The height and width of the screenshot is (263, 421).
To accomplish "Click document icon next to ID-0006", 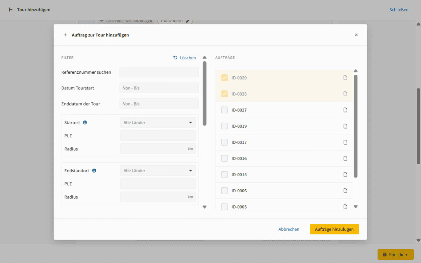I will tap(345, 191).
